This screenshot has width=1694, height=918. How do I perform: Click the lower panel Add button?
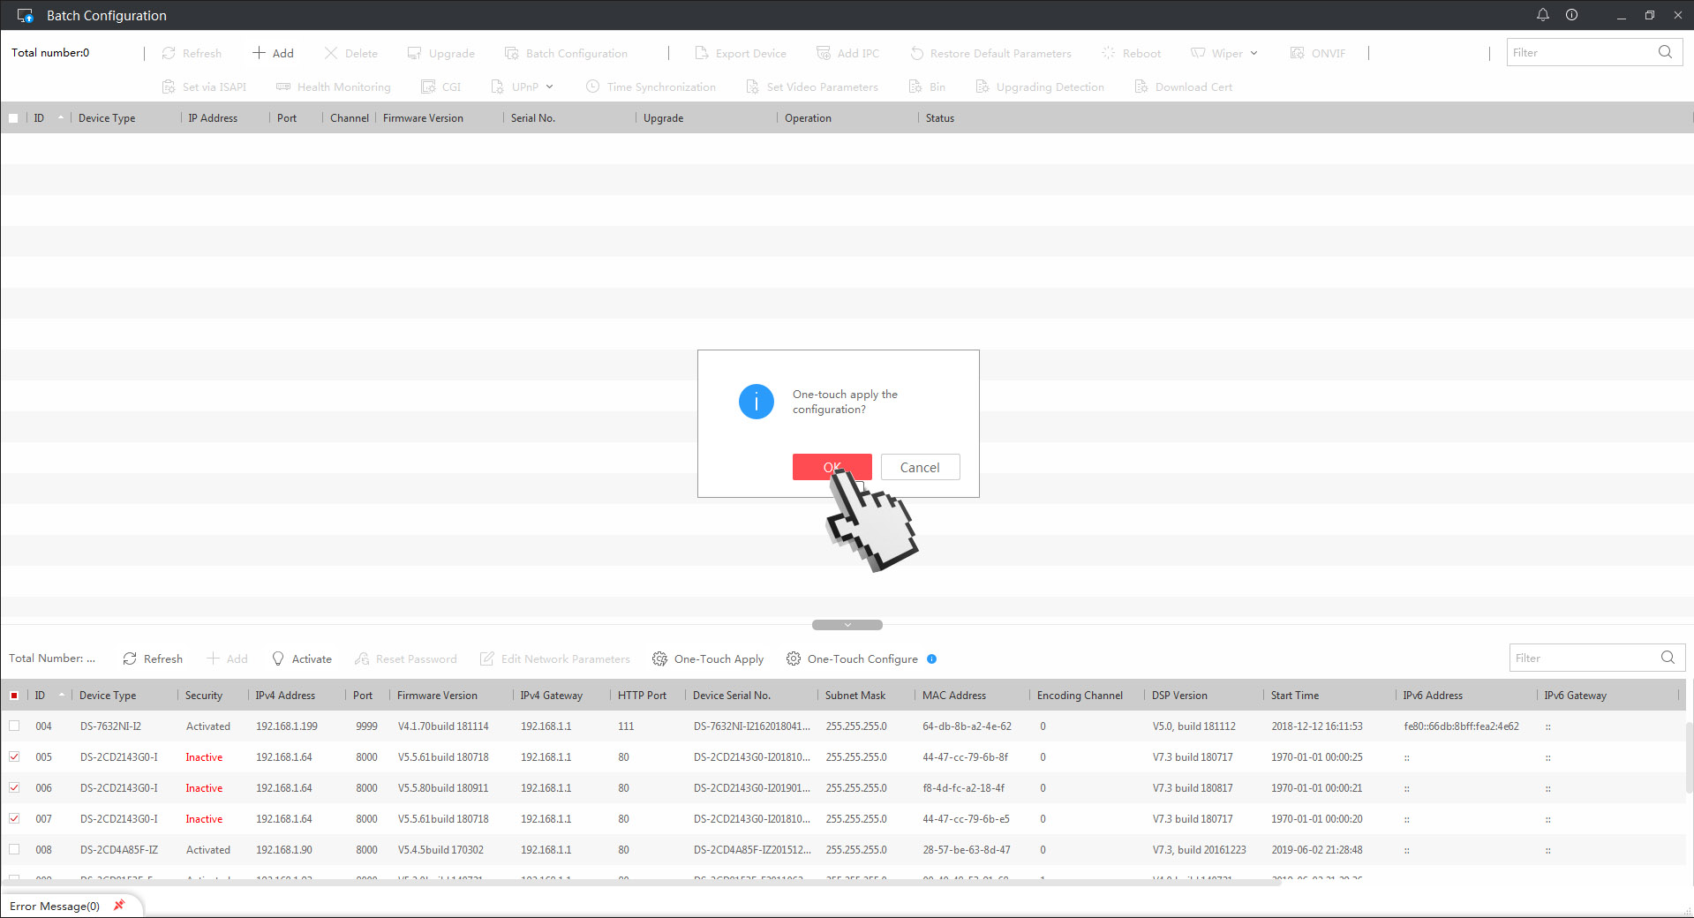pyautogui.click(x=227, y=658)
